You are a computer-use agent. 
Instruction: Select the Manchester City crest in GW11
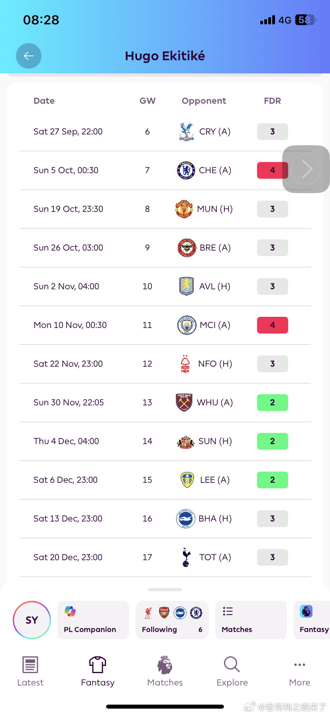[187, 325]
